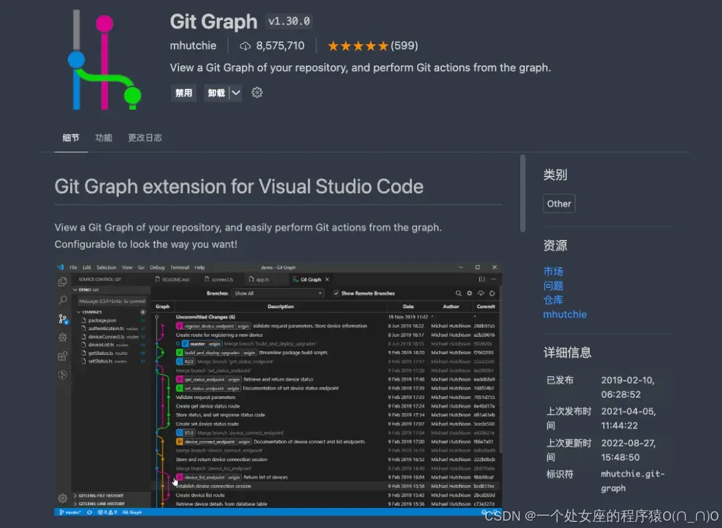Click the install count cloud icon

pyautogui.click(x=245, y=45)
